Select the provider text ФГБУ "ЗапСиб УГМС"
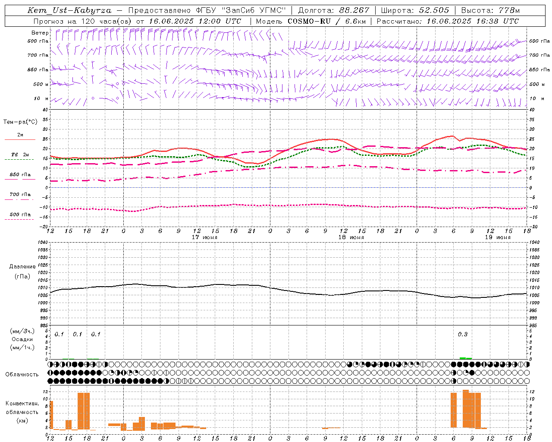The height and width of the screenshot is (442, 552). click(241, 10)
